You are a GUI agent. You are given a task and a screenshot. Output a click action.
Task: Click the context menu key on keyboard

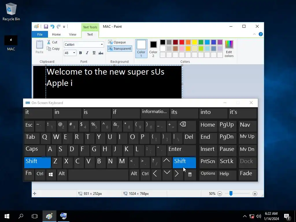pyautogui.click(x=190, y=175)
